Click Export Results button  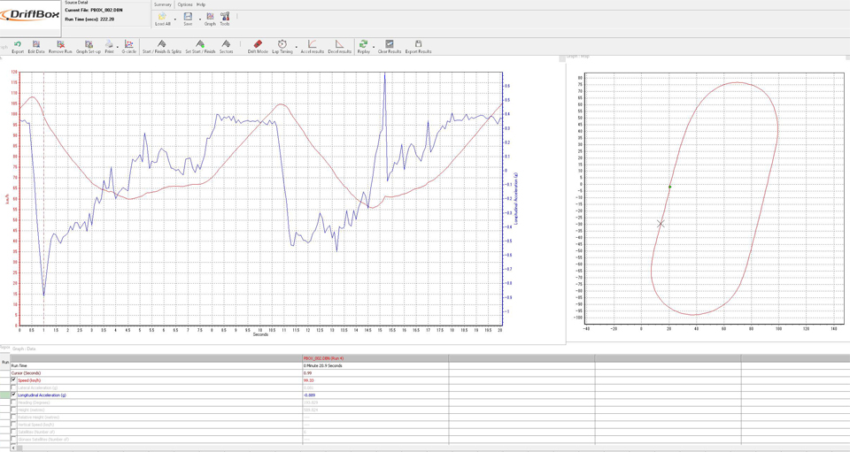[418, 46]
